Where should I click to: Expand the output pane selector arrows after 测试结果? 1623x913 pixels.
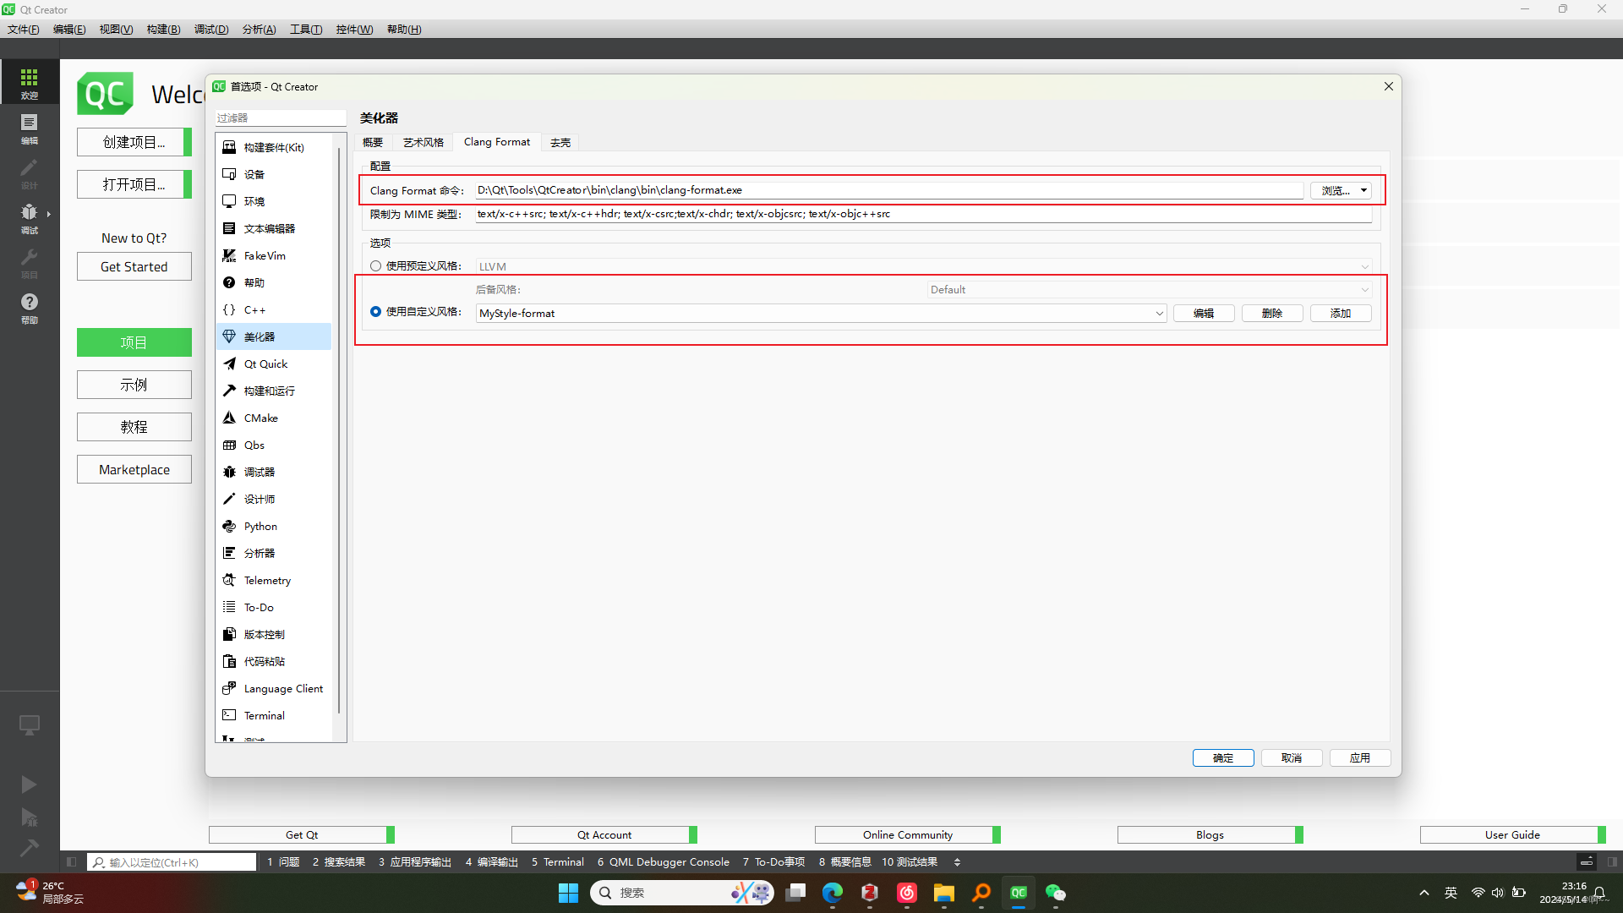pos(957,862)
